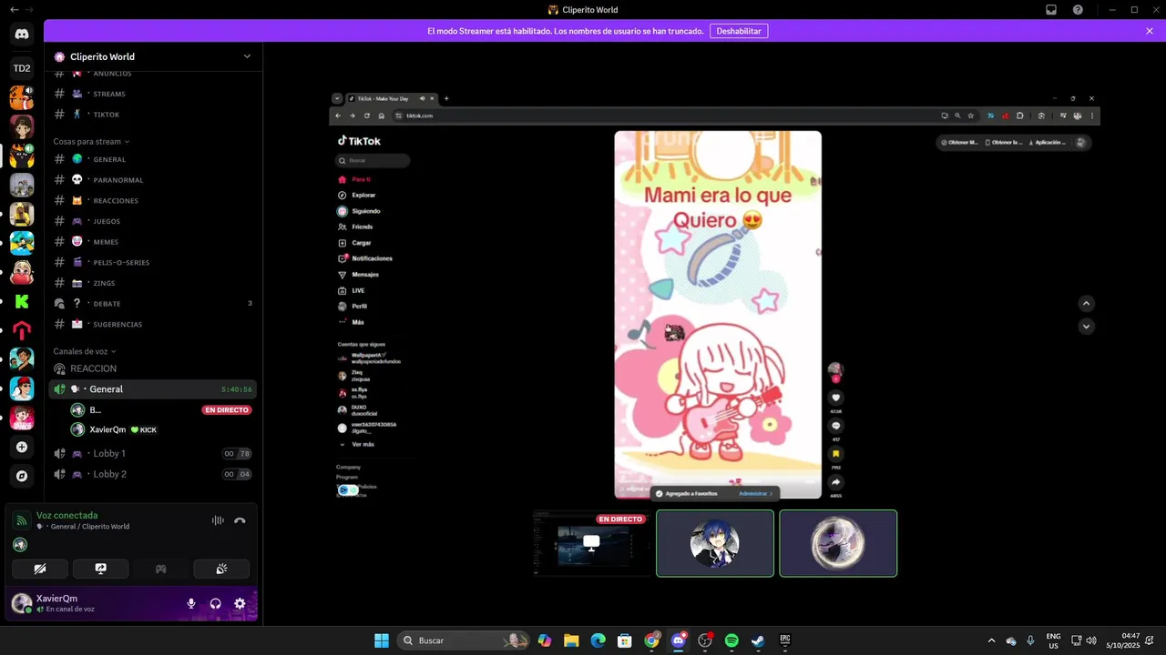
Task: Open Steam from the taskbar
Action: (x=757, y=640)
